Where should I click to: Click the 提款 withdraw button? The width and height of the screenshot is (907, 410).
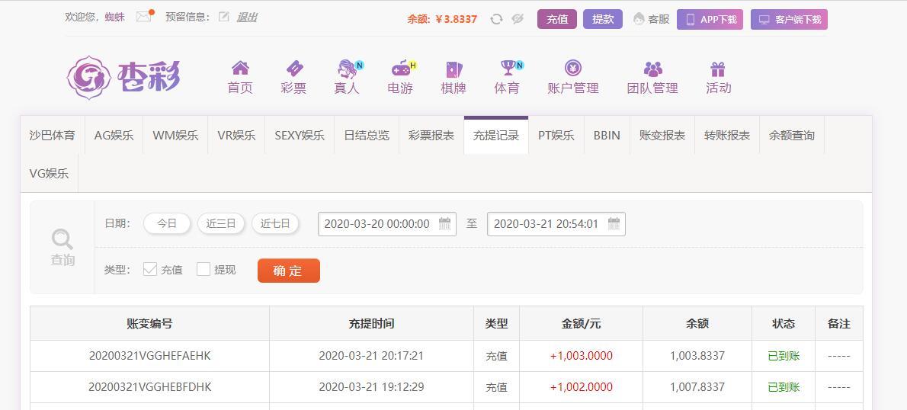(x=603, y=19)
